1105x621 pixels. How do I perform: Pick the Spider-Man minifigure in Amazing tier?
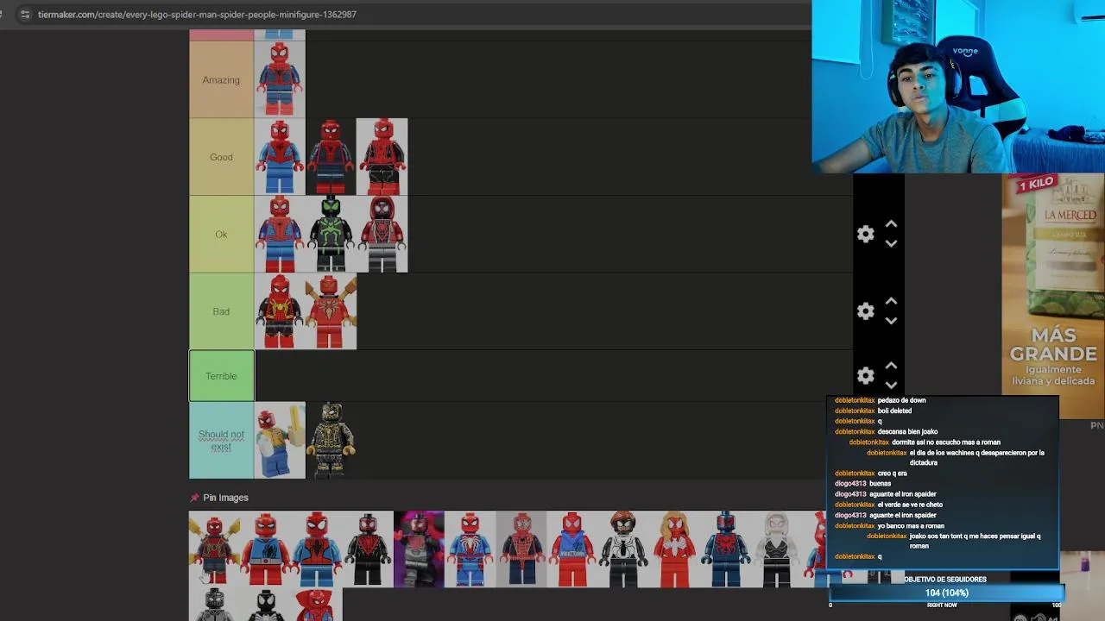point(279,79)
